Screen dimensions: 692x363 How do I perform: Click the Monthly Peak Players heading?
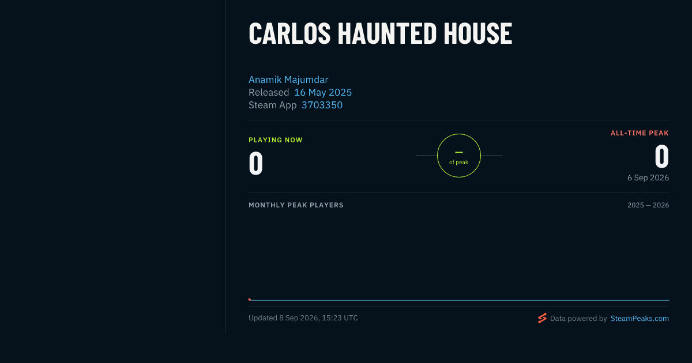coord(296,205)
